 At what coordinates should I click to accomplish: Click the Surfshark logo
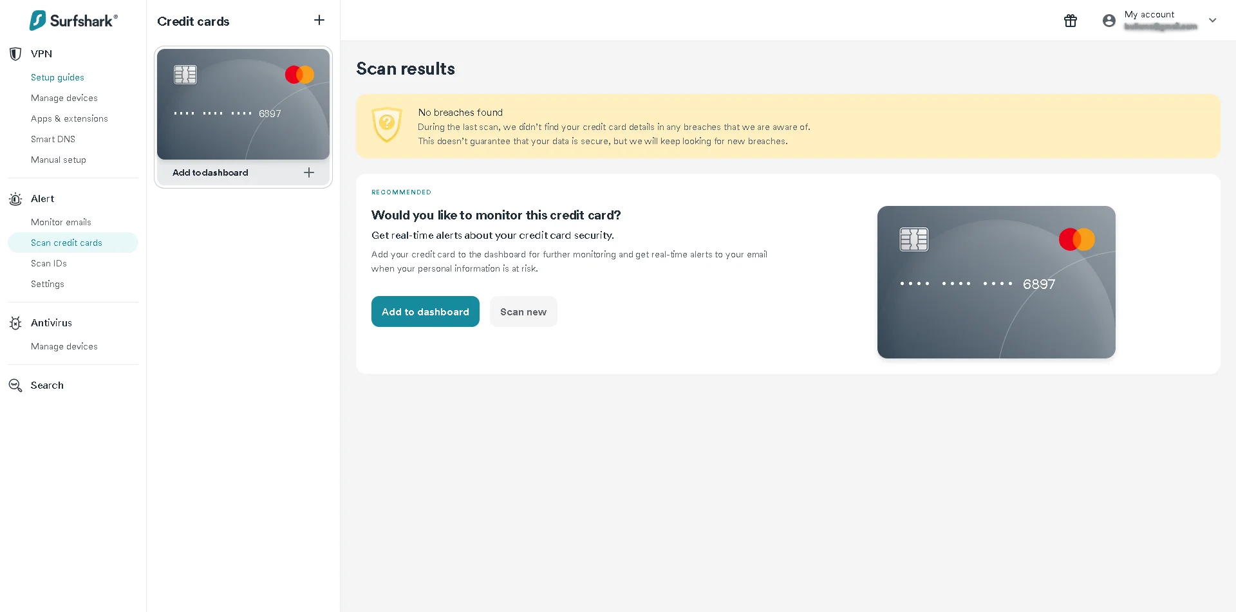click(73, 21)
